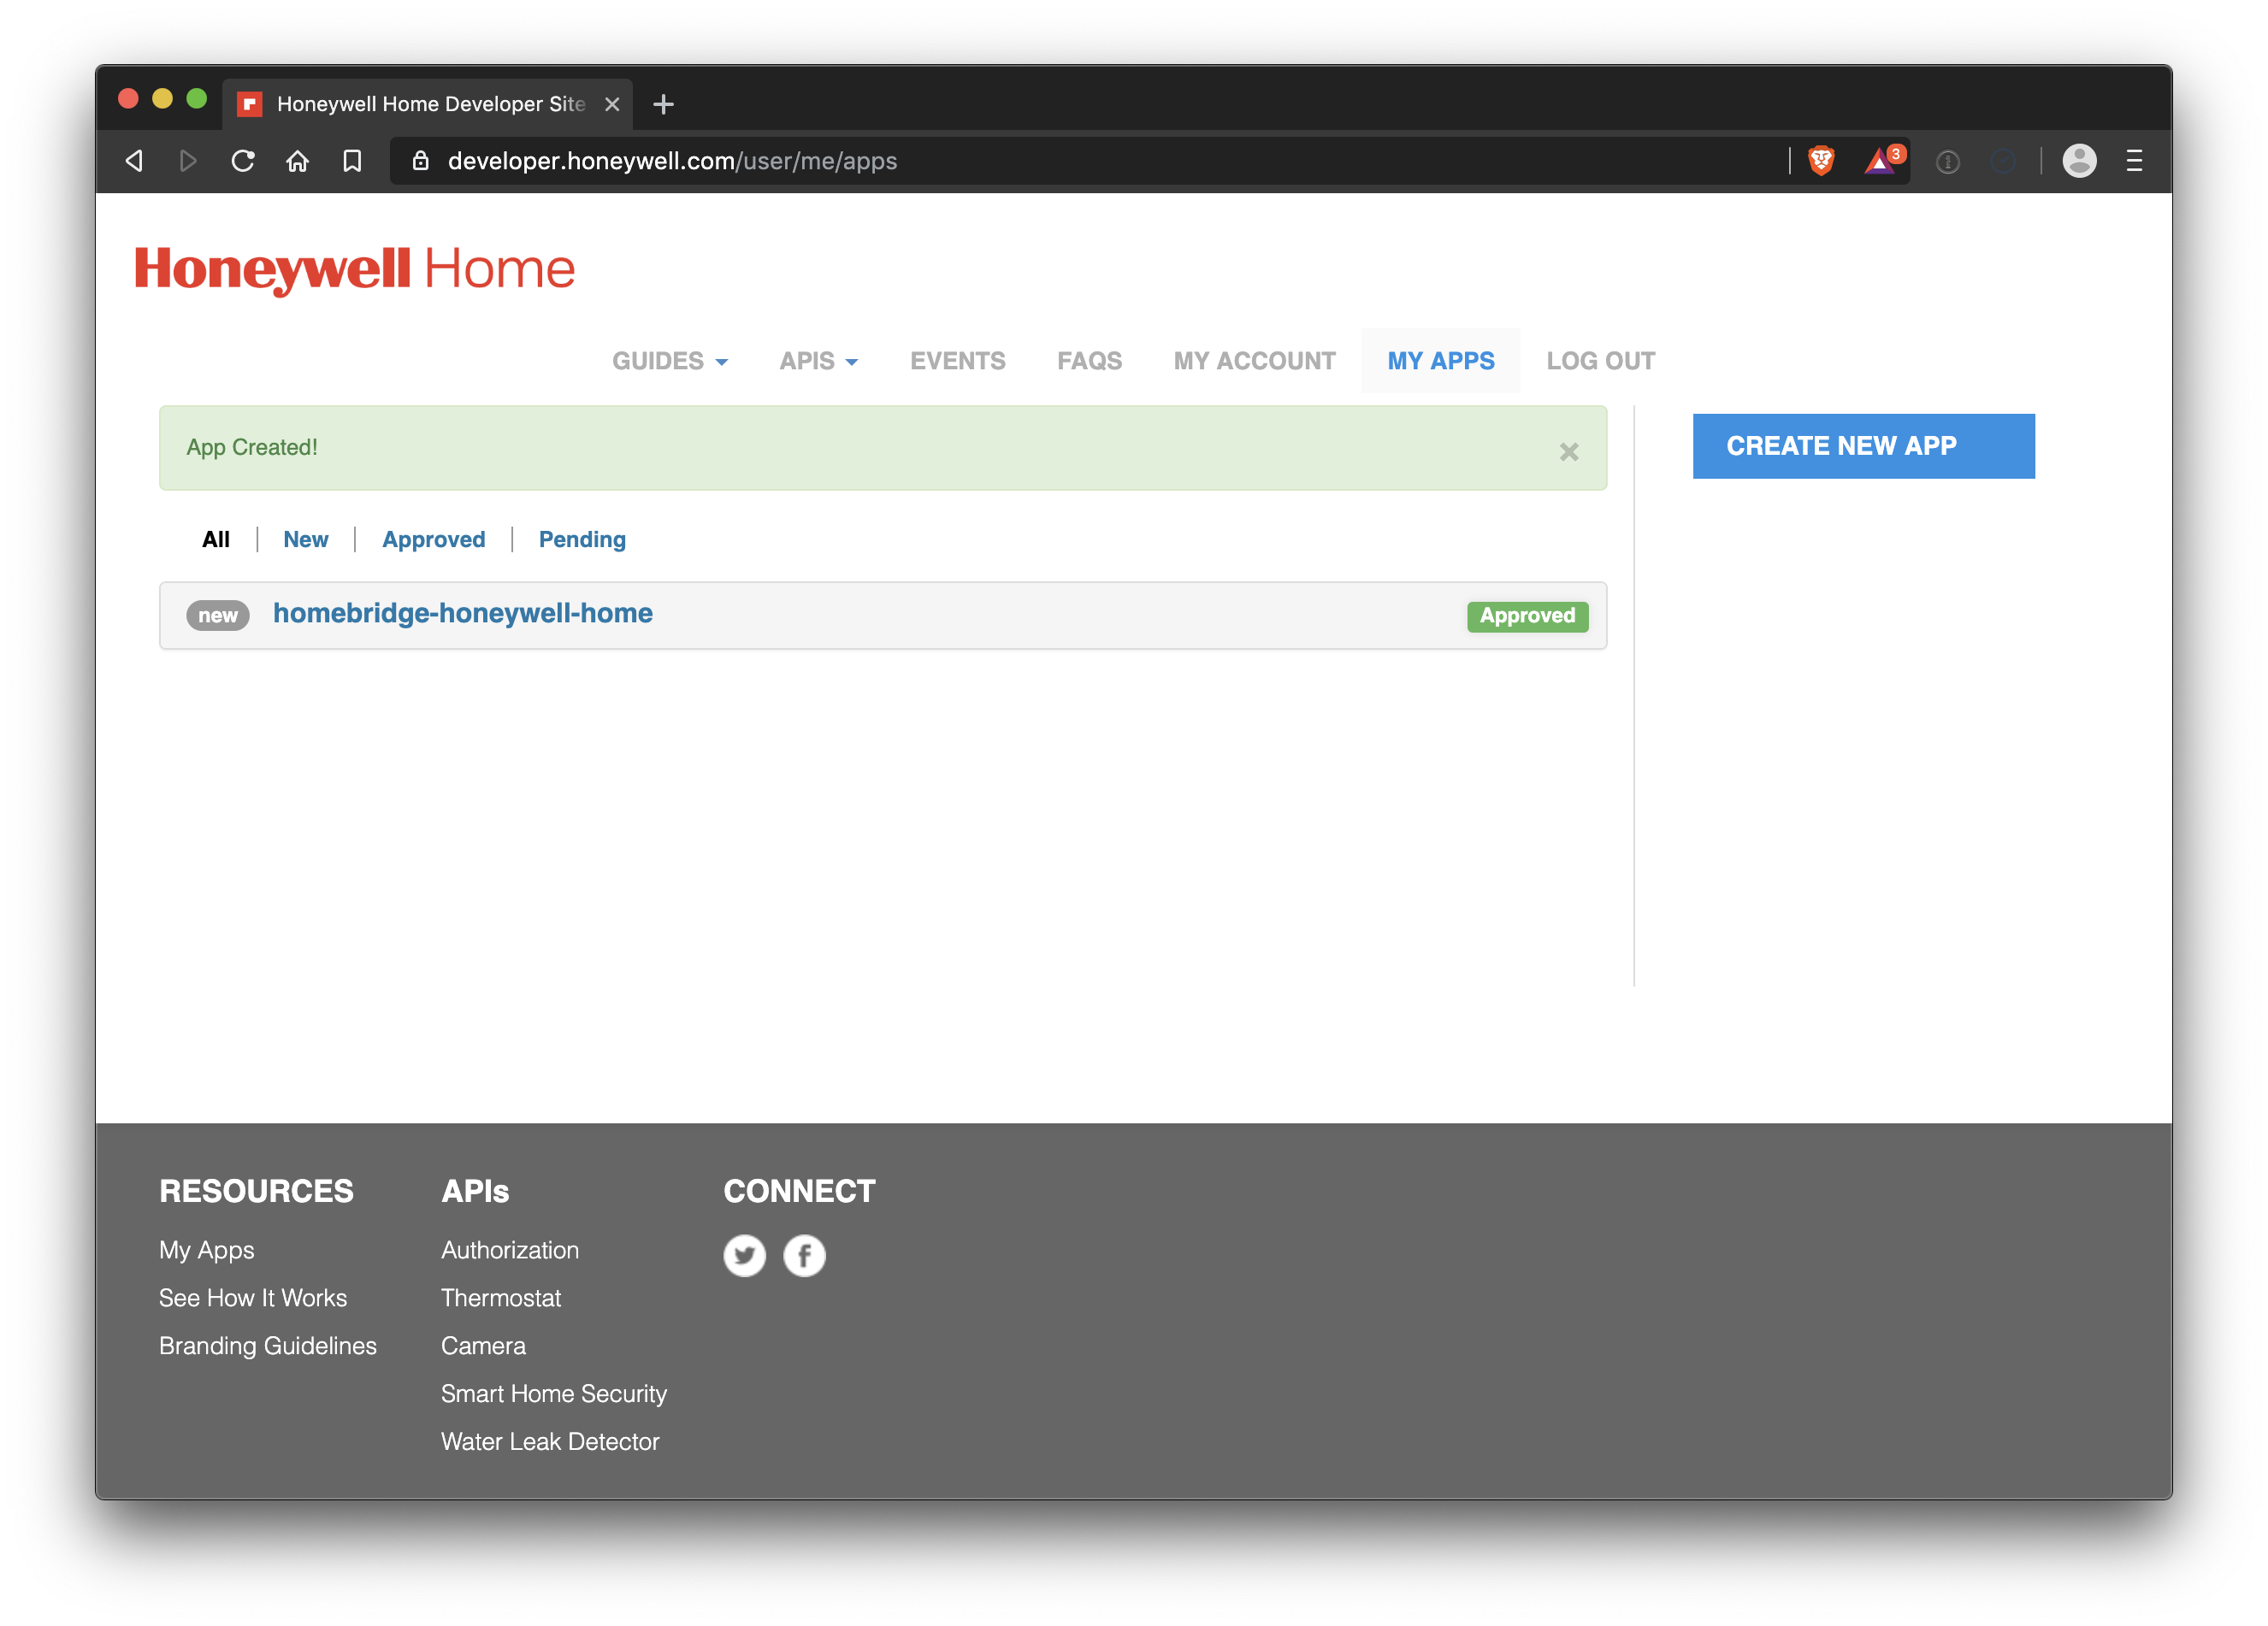Dismiss the App Created alert
The height and width of the screenshot is (1626, 2268).
1568,451
